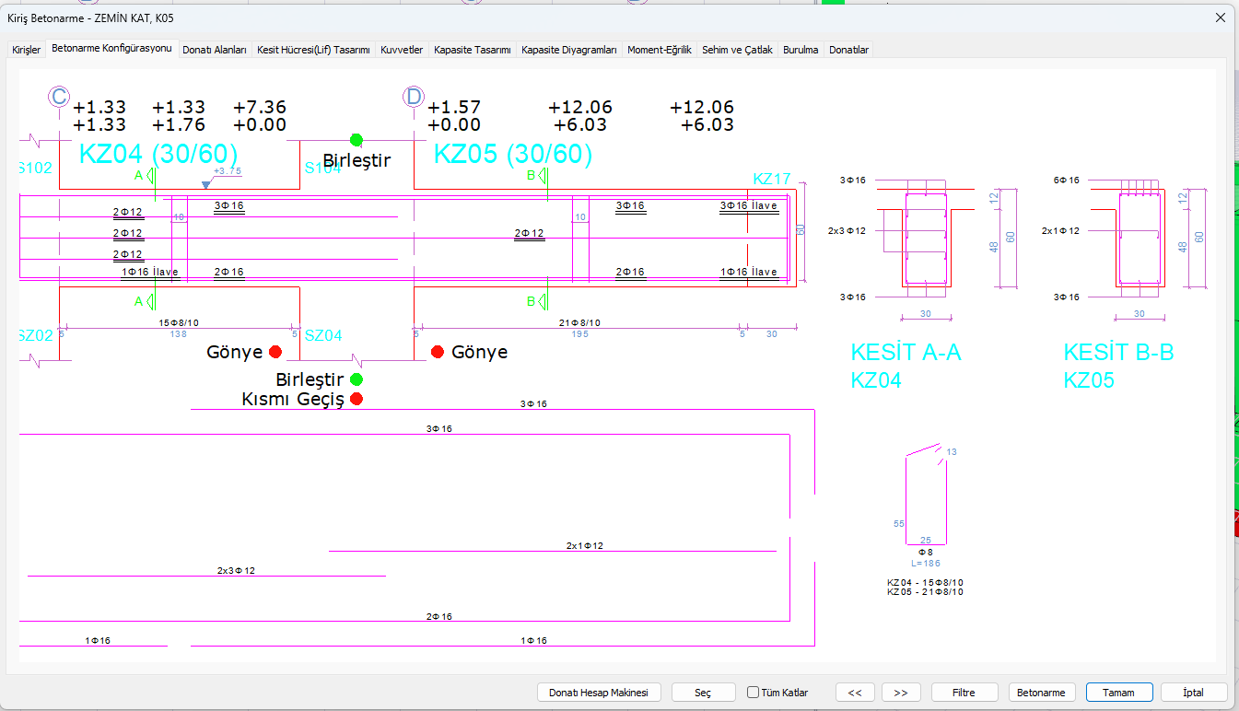Toggle the Gönye red dot nearest SZ04
1239x711 pixels.
(x=275, y=352)
